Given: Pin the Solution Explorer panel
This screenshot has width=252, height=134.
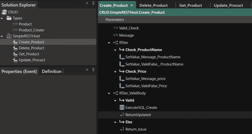Looking at the screenshot, I should [93, 4].
